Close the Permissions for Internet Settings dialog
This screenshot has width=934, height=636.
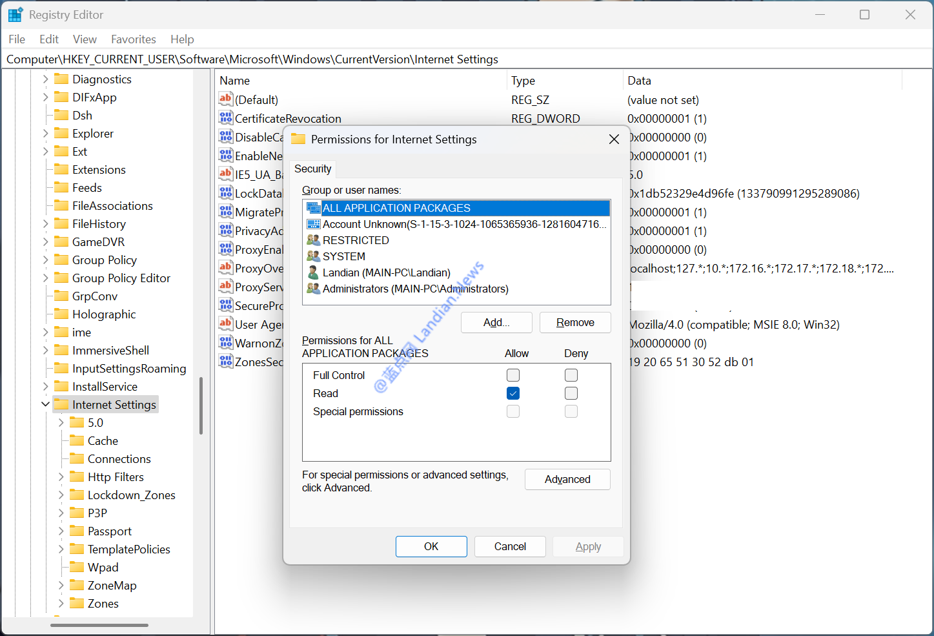pyautogui.click(x=614, y=139)
